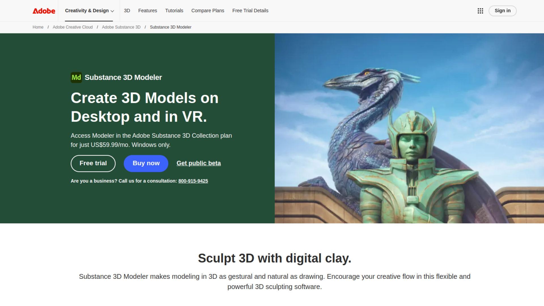This screenshot has height=306, width=544.
Task: Open Adobe Creative Cloud breadcrumb link
Action: click(73, 27)
